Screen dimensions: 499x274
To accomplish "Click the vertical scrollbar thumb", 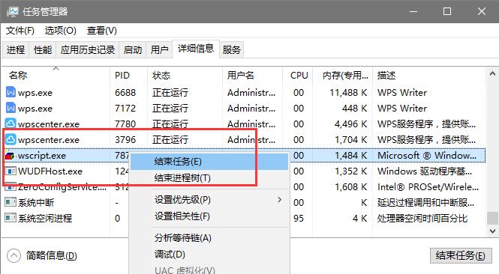I will 493,218.
